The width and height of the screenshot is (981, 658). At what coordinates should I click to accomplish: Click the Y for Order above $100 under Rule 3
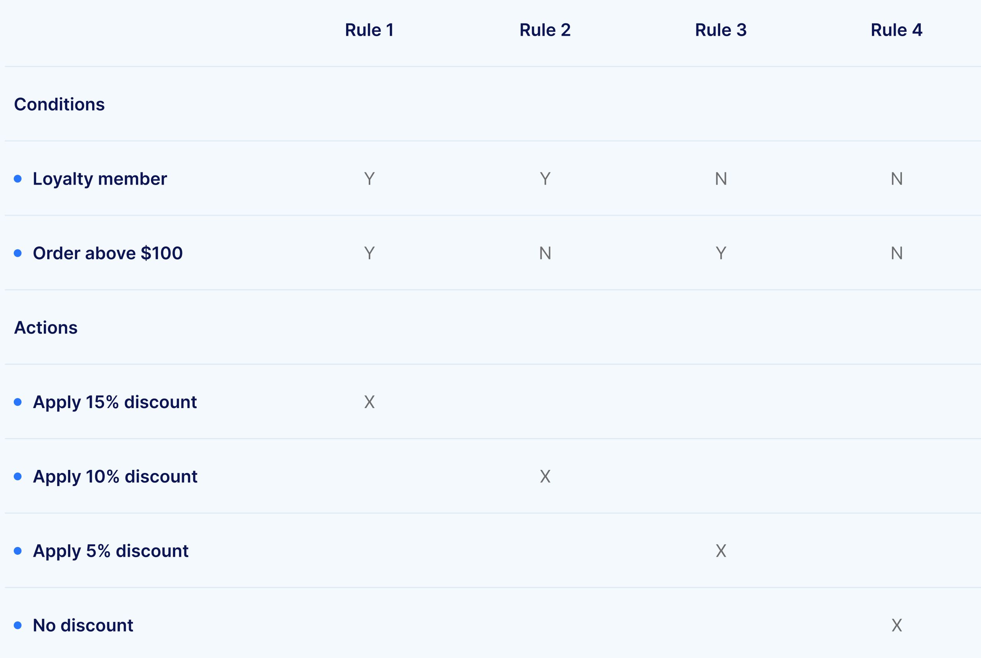[721, 253]
